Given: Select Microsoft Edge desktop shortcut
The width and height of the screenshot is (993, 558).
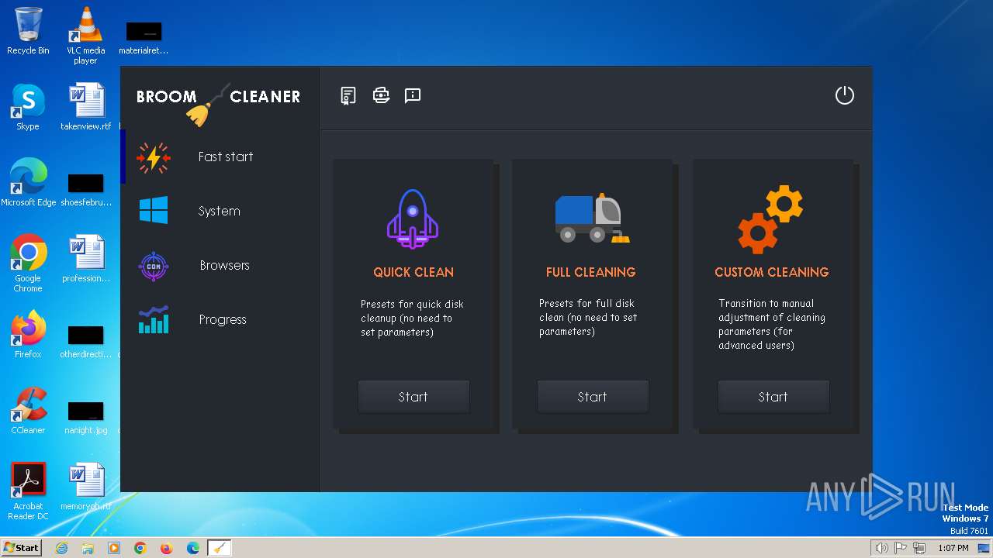Looking at the screenshot, I should point(28,183).
